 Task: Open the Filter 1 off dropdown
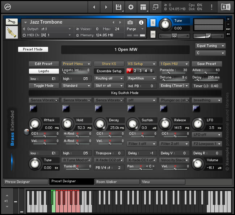(x=142, y=144)
